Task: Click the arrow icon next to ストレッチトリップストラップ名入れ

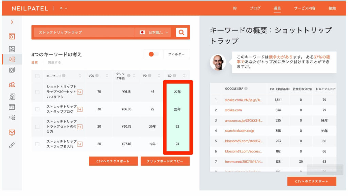Action: click(x=80, y=144)
